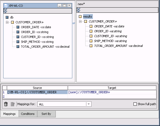Select source ORDER_DATE -xs:date label
The image size is (160, 126).
[x=36, y=27]
